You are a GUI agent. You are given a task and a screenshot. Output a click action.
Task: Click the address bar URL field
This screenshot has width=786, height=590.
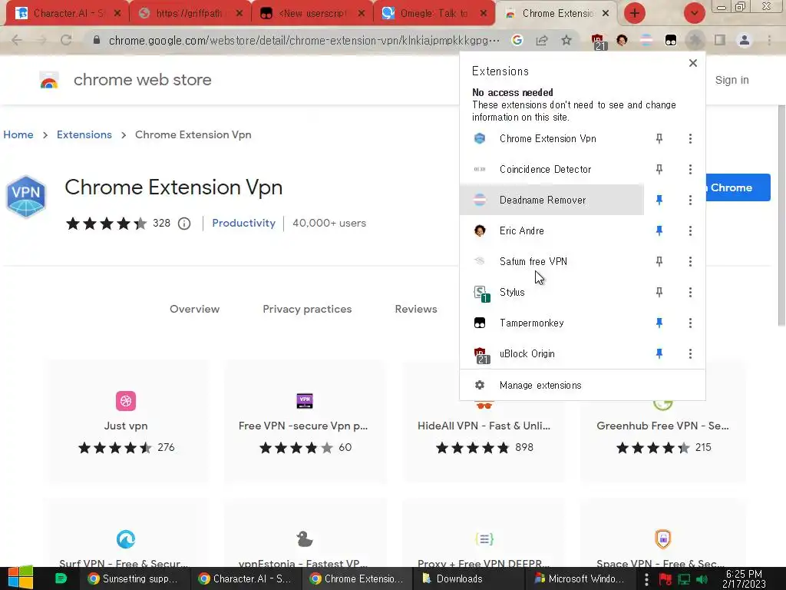click(303, 40)
